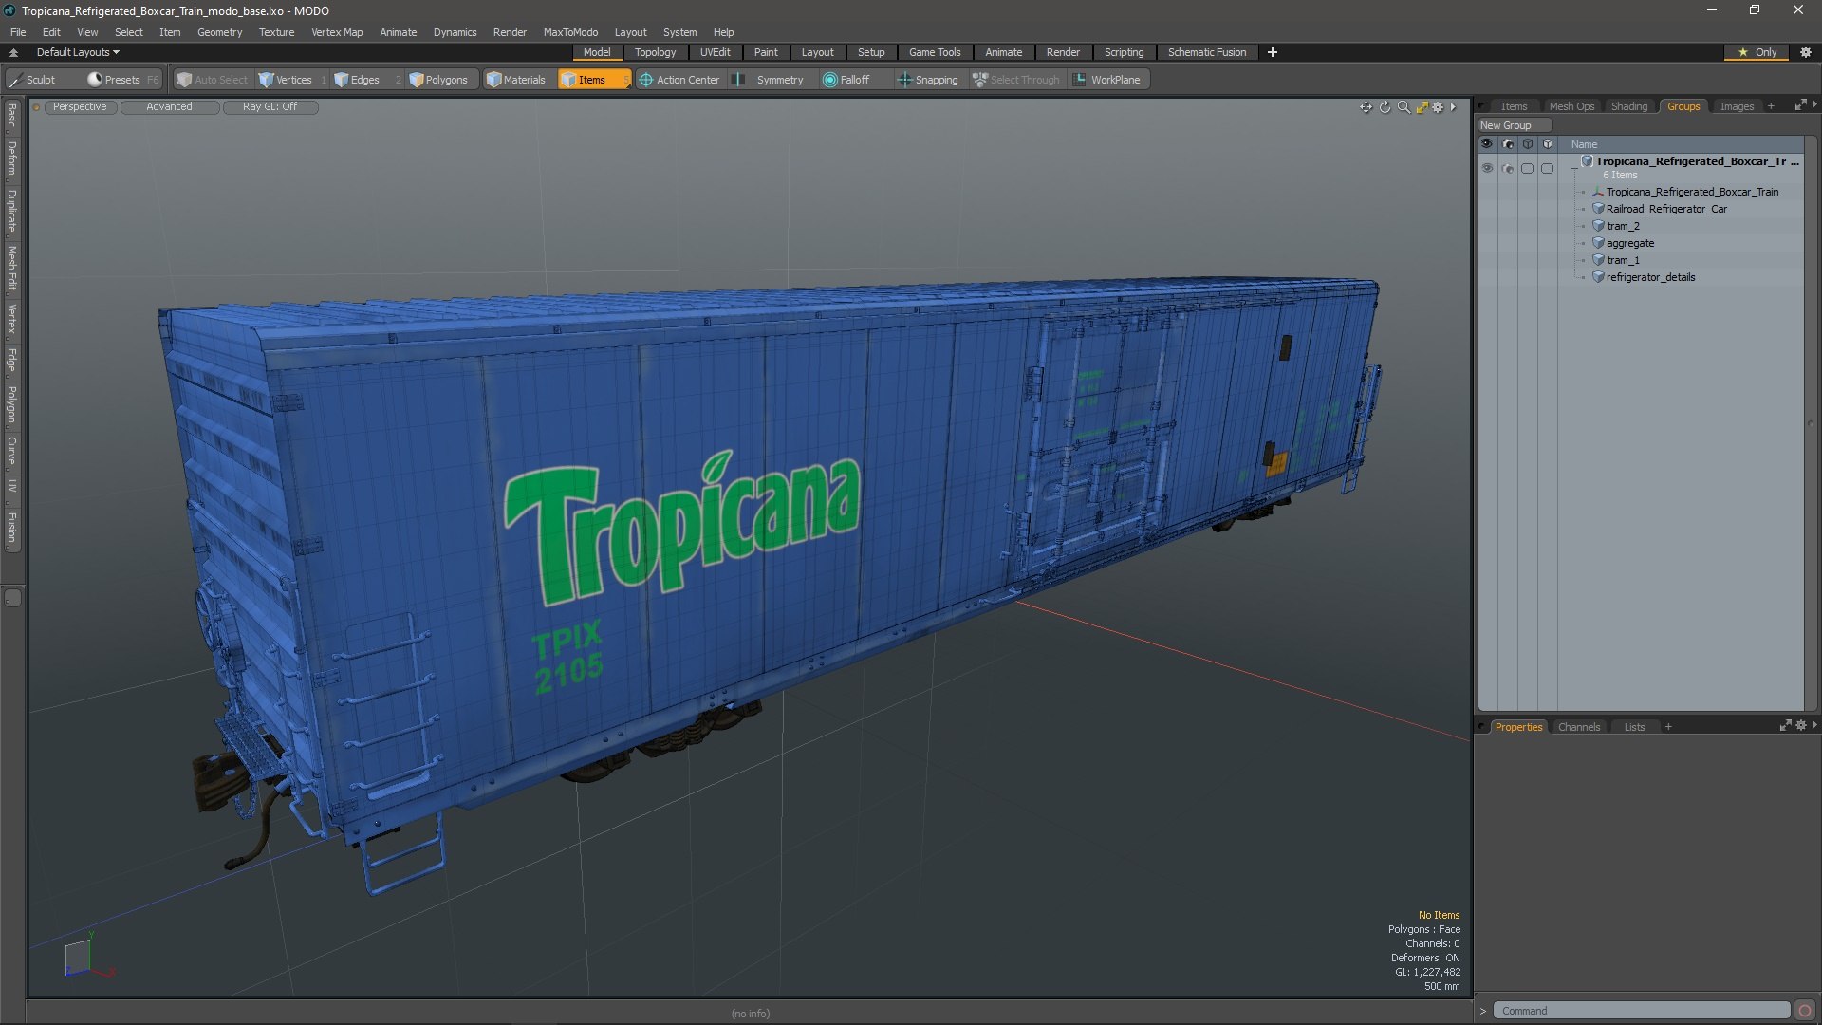Click the home icon left of Default Layouts
Image resolution: width=1822 pixels, height=1025 pixels.
click(x=13, y=52)
